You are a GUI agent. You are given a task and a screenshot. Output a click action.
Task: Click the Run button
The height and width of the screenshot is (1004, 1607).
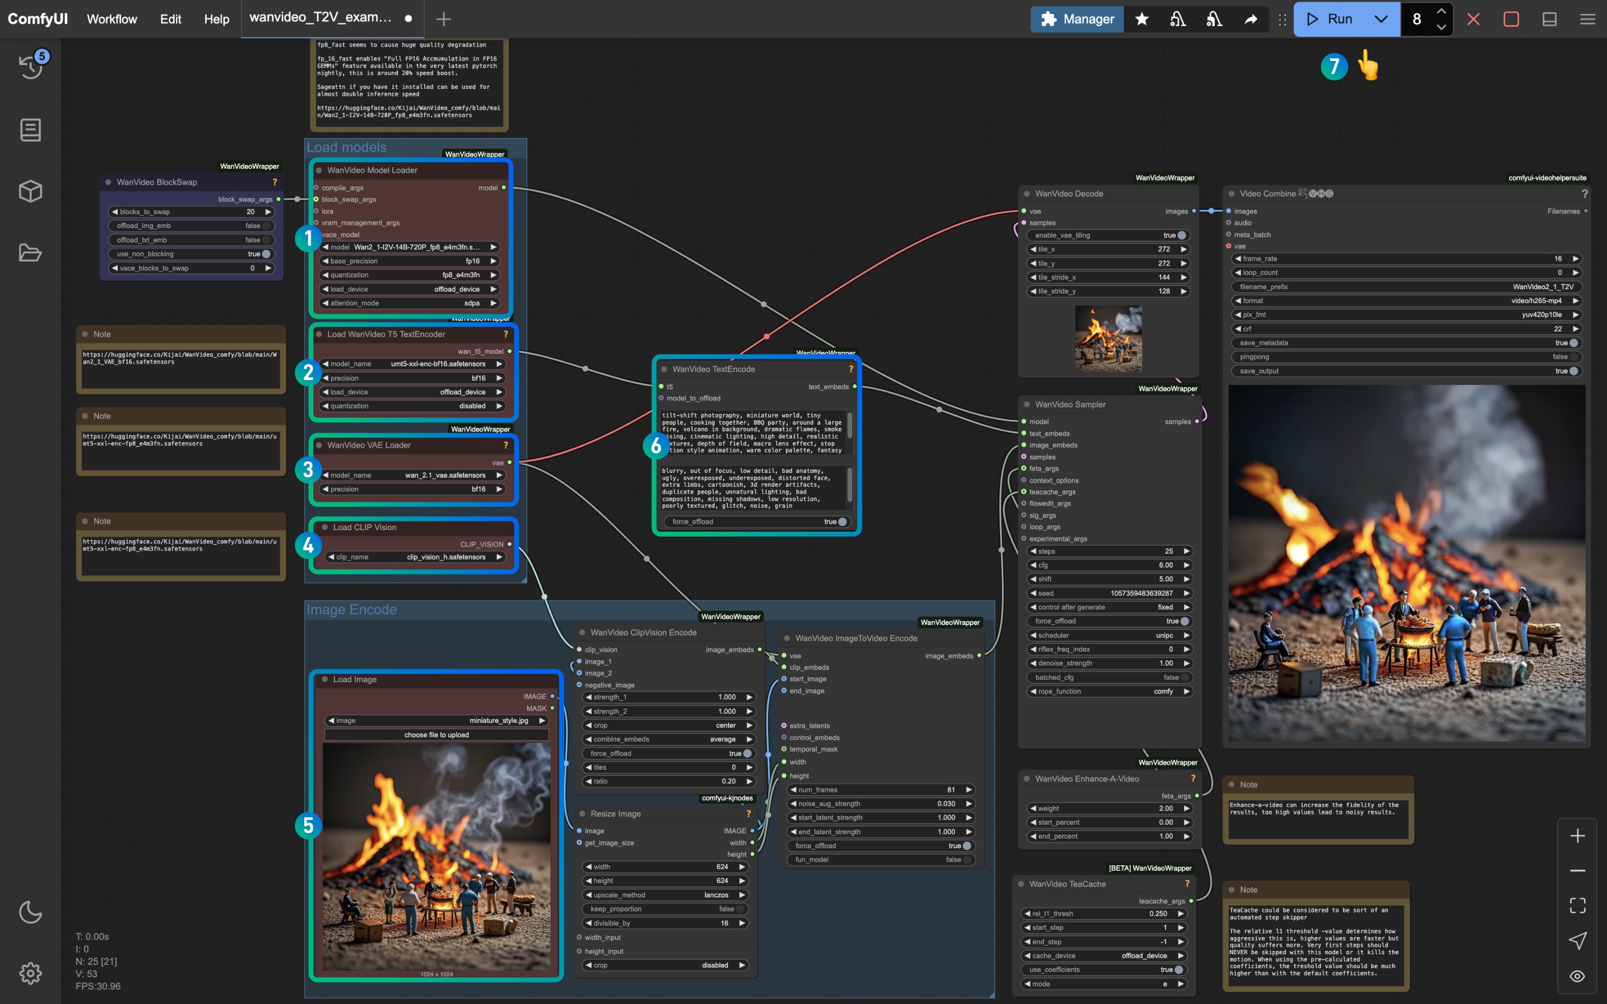pos(1330,19)
